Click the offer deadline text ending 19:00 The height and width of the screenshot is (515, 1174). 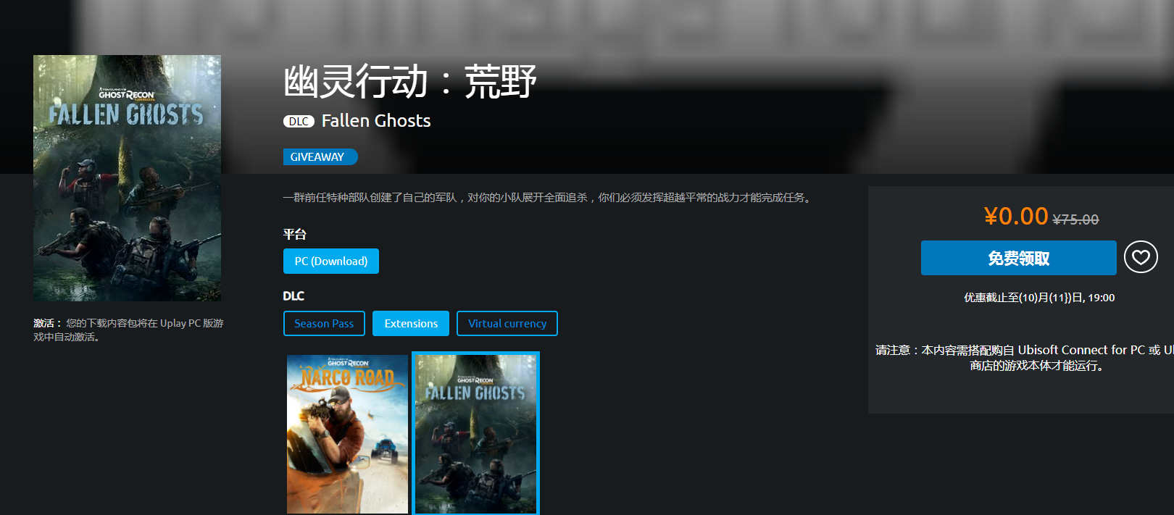coord(1039,298)
